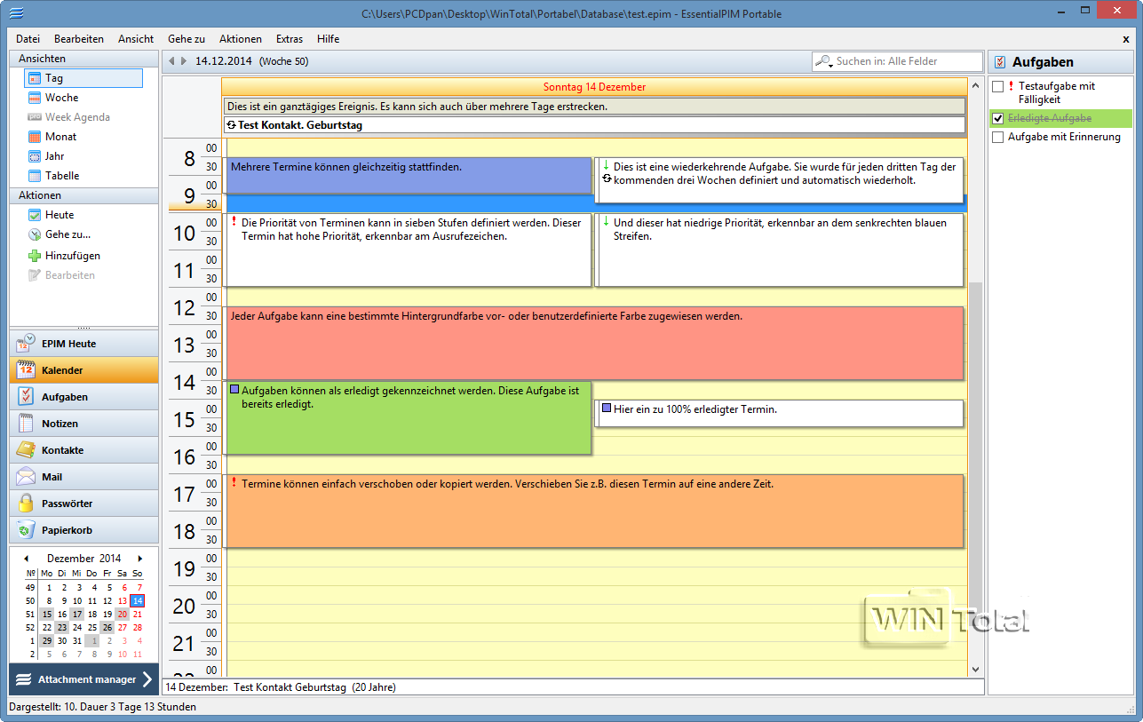
Task: Go to the previous day with the toolbar arrow
Action: (171, 61)
